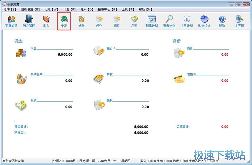This screenshot has height=165, width=252.
Task: Open the 导入【D】 menu
Action: (87, 9)
